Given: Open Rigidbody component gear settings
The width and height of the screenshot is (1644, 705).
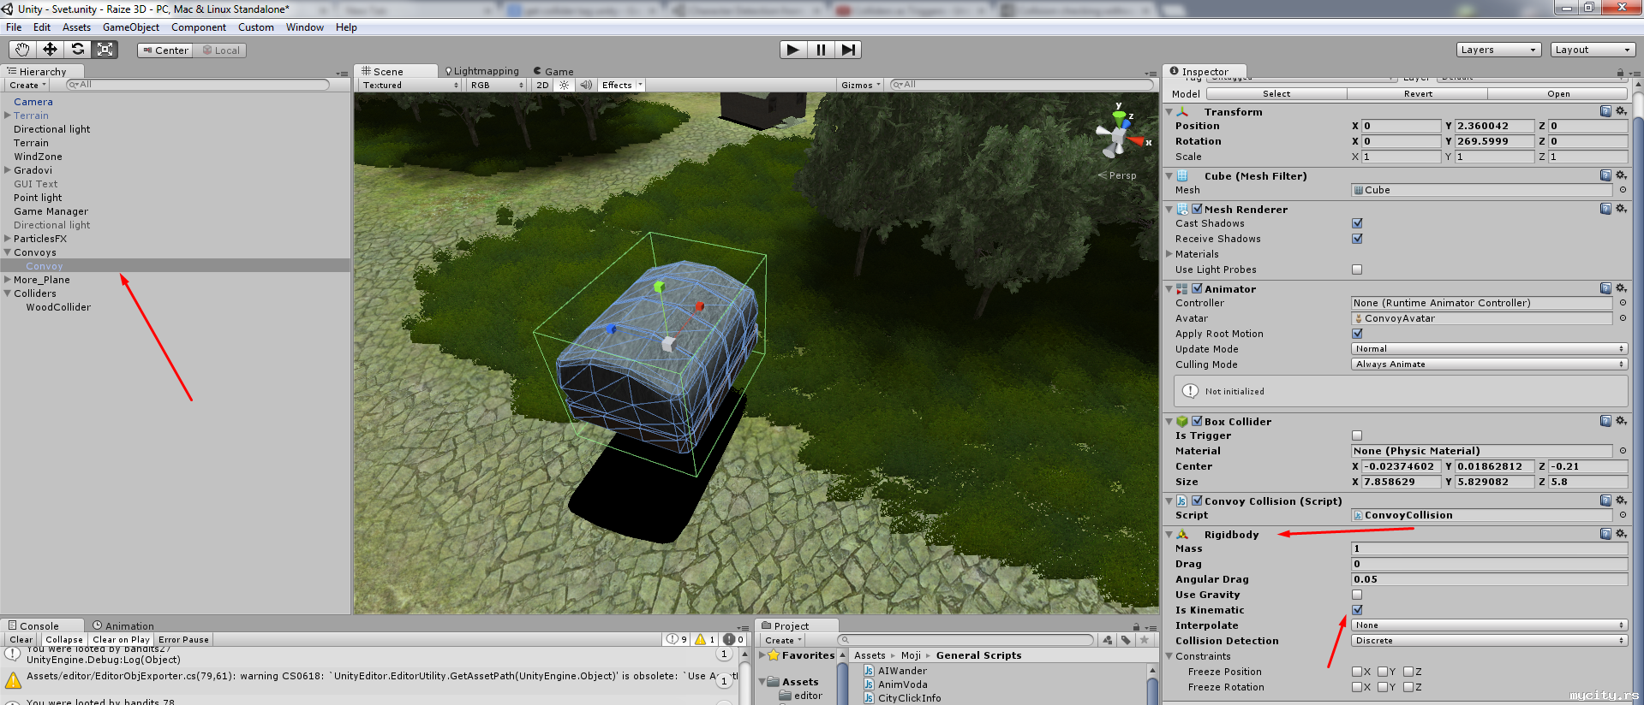Looking at the screenshot, I should pyautogui.click(x=1621, y=534).
